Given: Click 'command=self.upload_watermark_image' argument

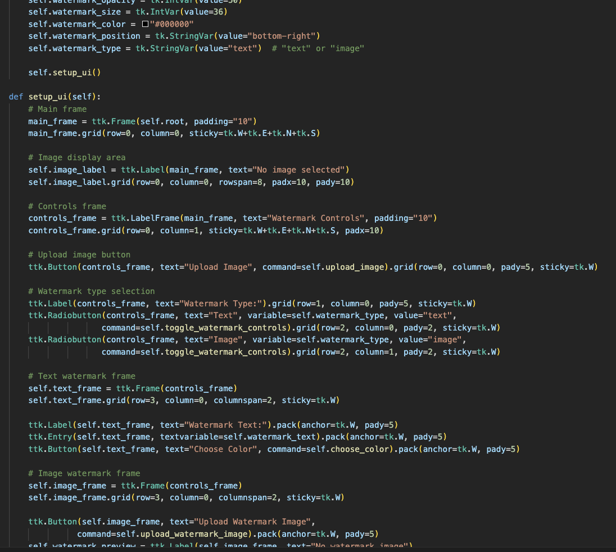Looking at the screenshot, I should tap(162, 534).
